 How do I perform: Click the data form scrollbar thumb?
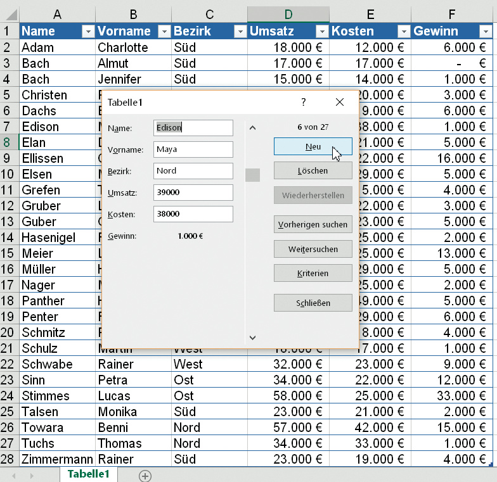point(252,175)
